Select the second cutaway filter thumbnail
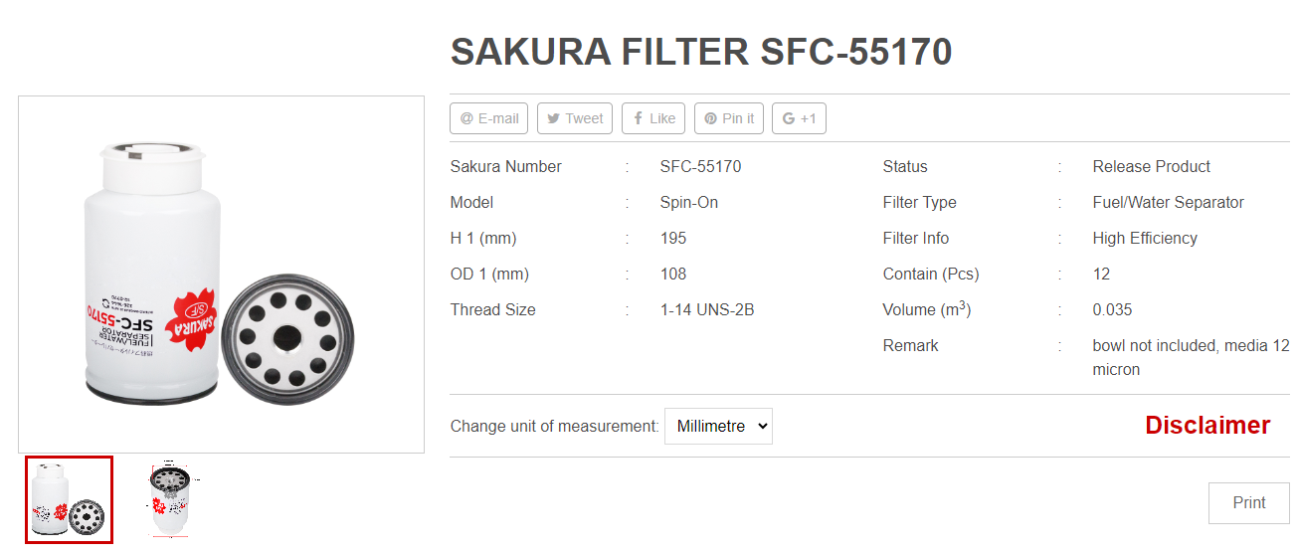The height and width of the screenshot is (556, 1298). 169,500
